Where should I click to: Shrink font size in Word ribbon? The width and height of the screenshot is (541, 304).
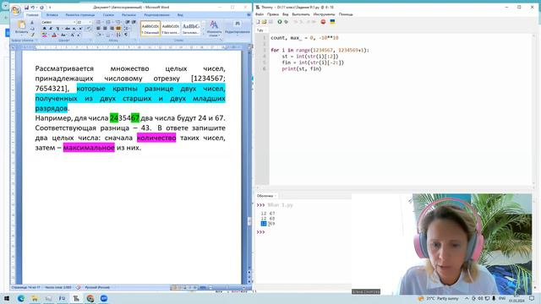tap(79, 35)
